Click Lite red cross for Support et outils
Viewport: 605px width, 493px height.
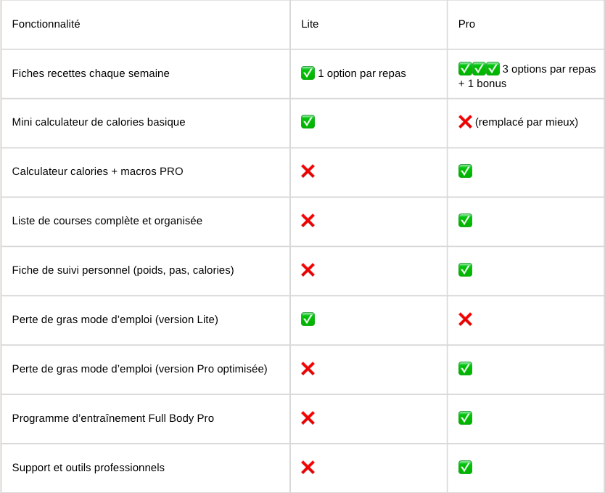(x=308, y=468)
